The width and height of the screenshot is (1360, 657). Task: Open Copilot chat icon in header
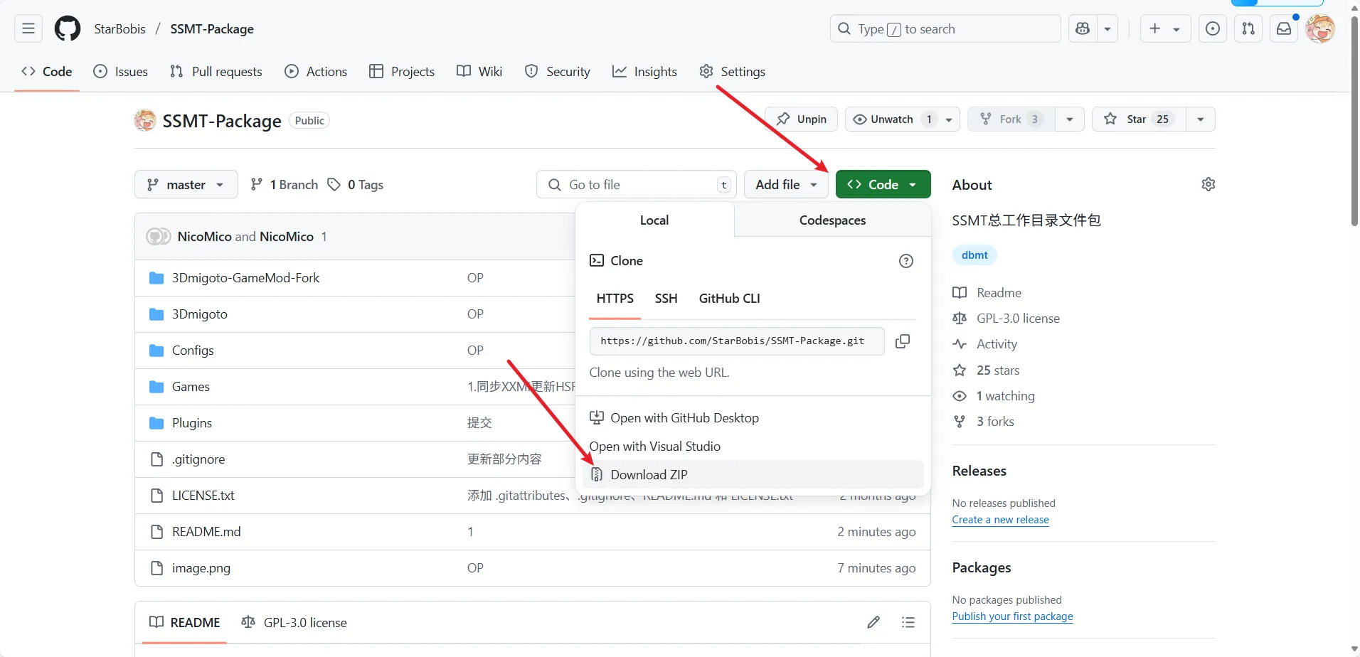click(x=1083, y=28)
